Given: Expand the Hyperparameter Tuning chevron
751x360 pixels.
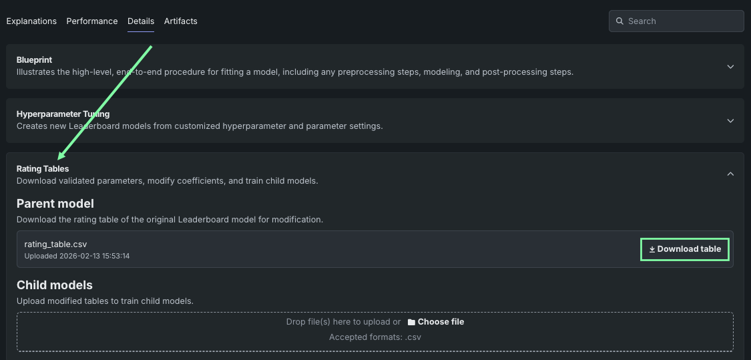Looking at the screenshot, I should [730, 121].
